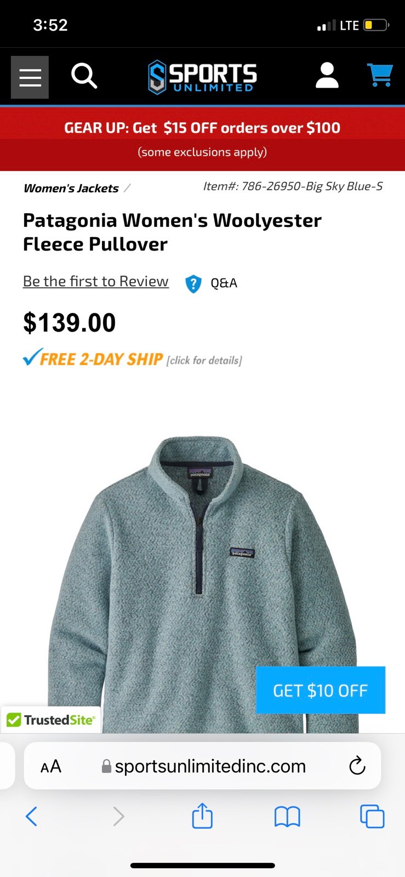Image resolution: width=405 pixels, height=877 pixels.
Task: Click FREE 2-DAY SHIP details
Action: click(132, 358)
